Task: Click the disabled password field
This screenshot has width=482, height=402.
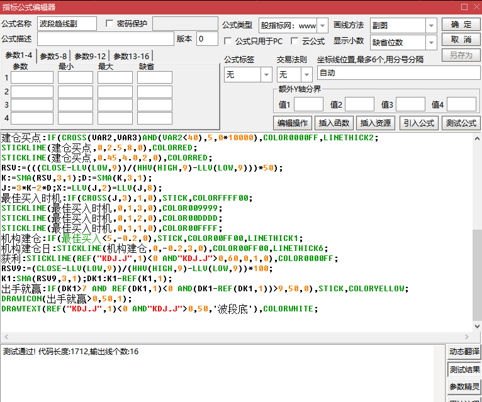Action: [185, 24]
